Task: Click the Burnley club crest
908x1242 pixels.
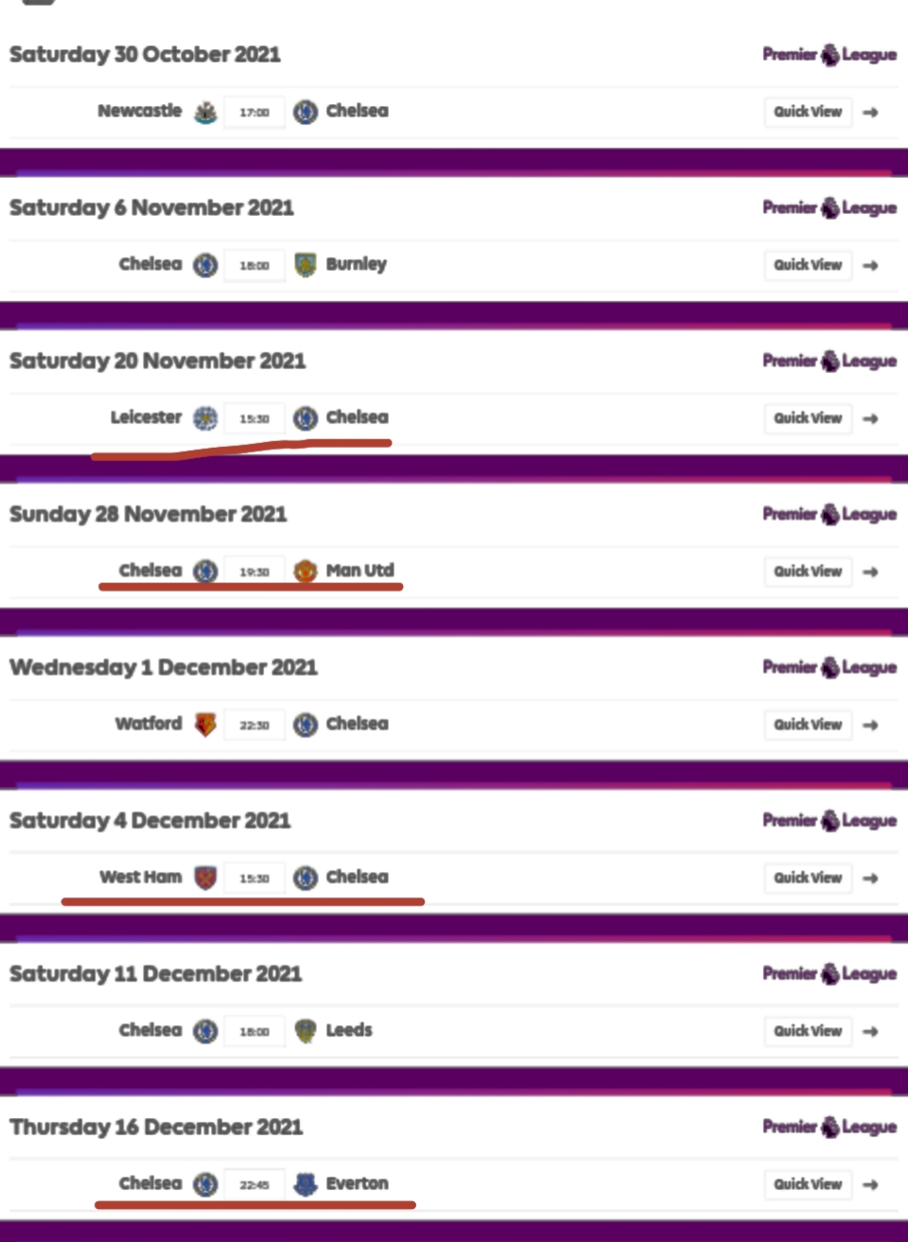Action: 305,265
